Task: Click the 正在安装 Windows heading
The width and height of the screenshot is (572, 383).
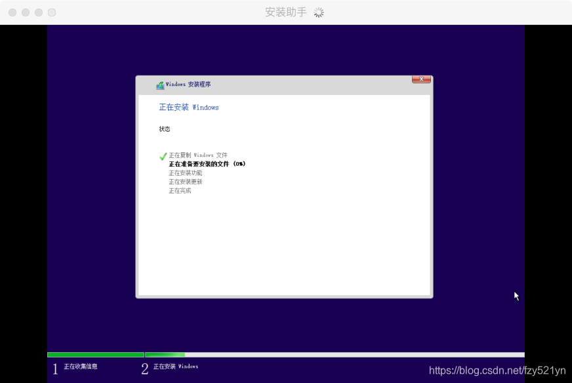Action: (x=189, y=108)
